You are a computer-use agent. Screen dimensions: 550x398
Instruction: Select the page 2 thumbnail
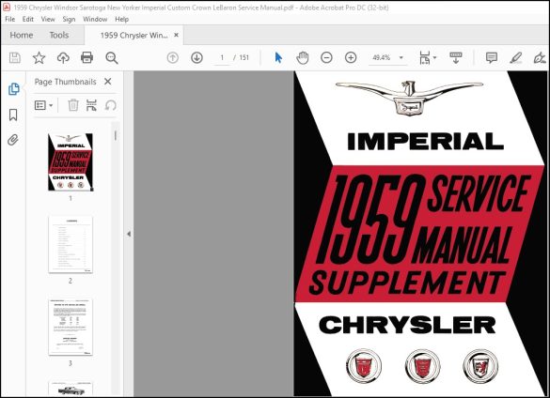coord(71,245)
